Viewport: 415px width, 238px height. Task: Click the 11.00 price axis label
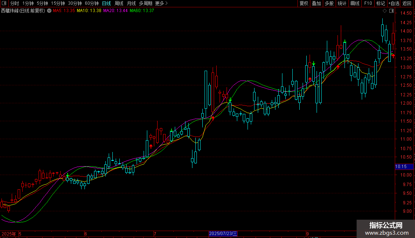[x=406, y=139]
